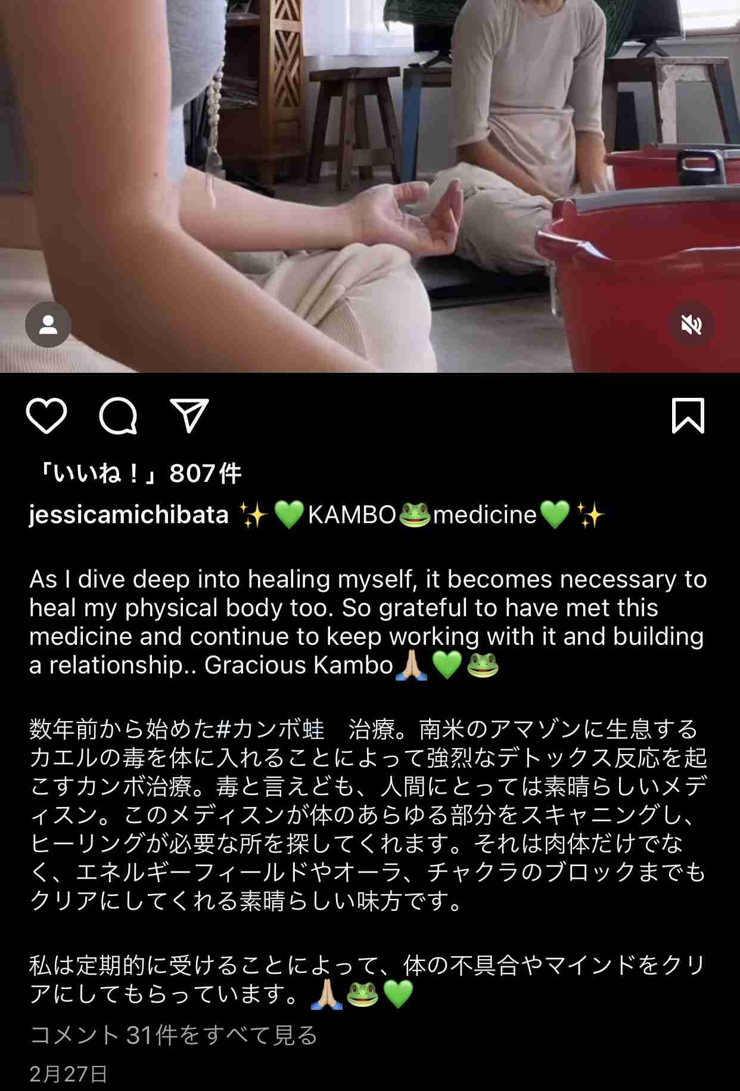Open the jessicamichibata profile from the caption
Viewport: 740px width, 1091px height.
129,514
